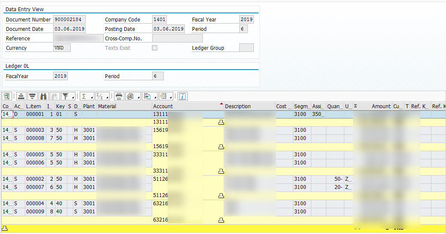Click the Details magnifier icon in ALV toolbar
This screenshot has height=234, width=446.
click(x=6, y=96)
